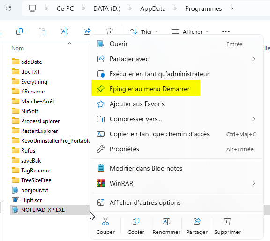The width and height of the screenshot is (270, 241).
Task: Choose Exécuter en tant qu'administrateur
Action: (x=177, y=74)
